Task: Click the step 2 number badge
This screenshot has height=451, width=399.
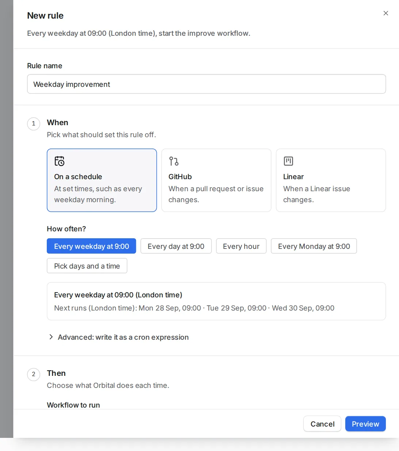Action: point(34,374)
